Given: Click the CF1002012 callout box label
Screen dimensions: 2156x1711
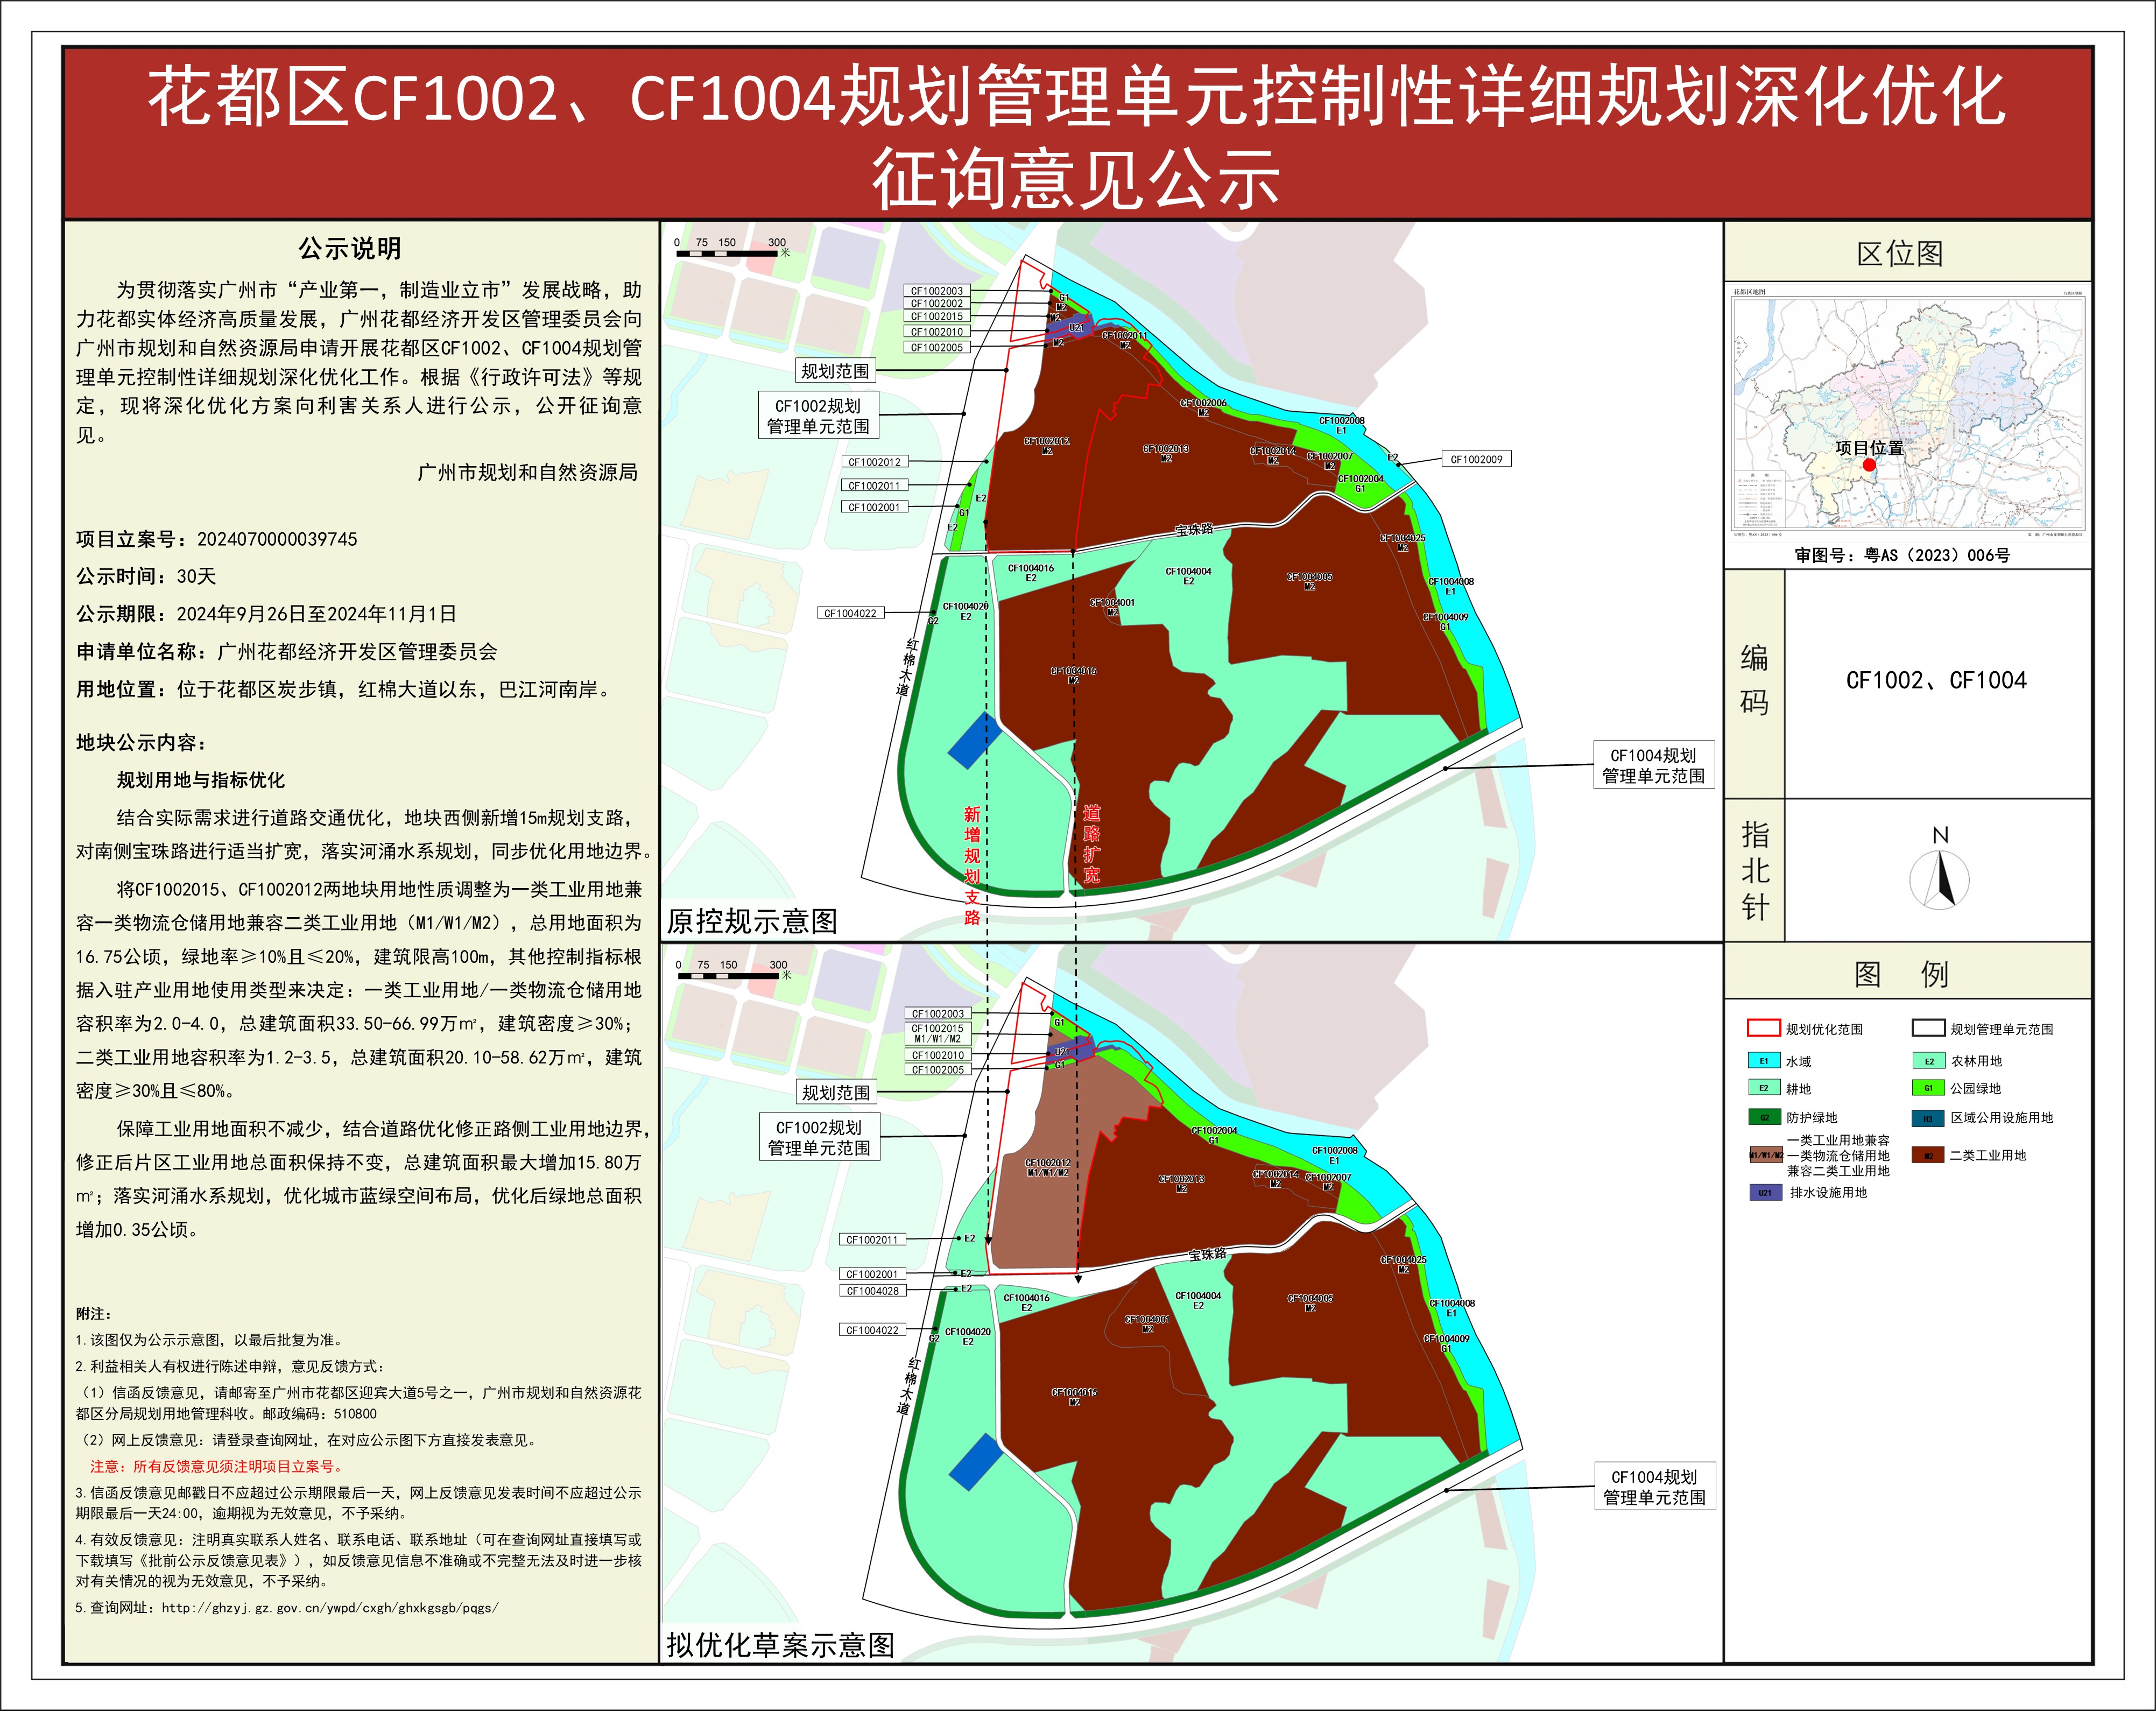Looking at the screenshot, I should coord(874,462).
